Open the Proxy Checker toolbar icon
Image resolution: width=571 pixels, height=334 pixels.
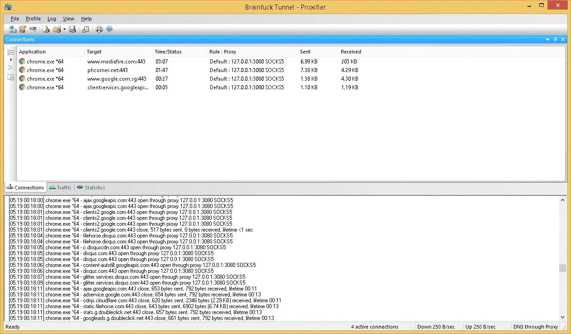(85, 29)
